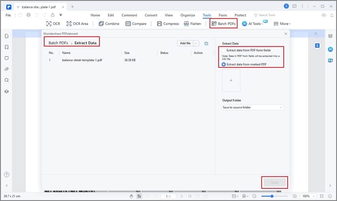Open the page layout view dropdown
Screen dimensions: 337x201
pos(245,196)
